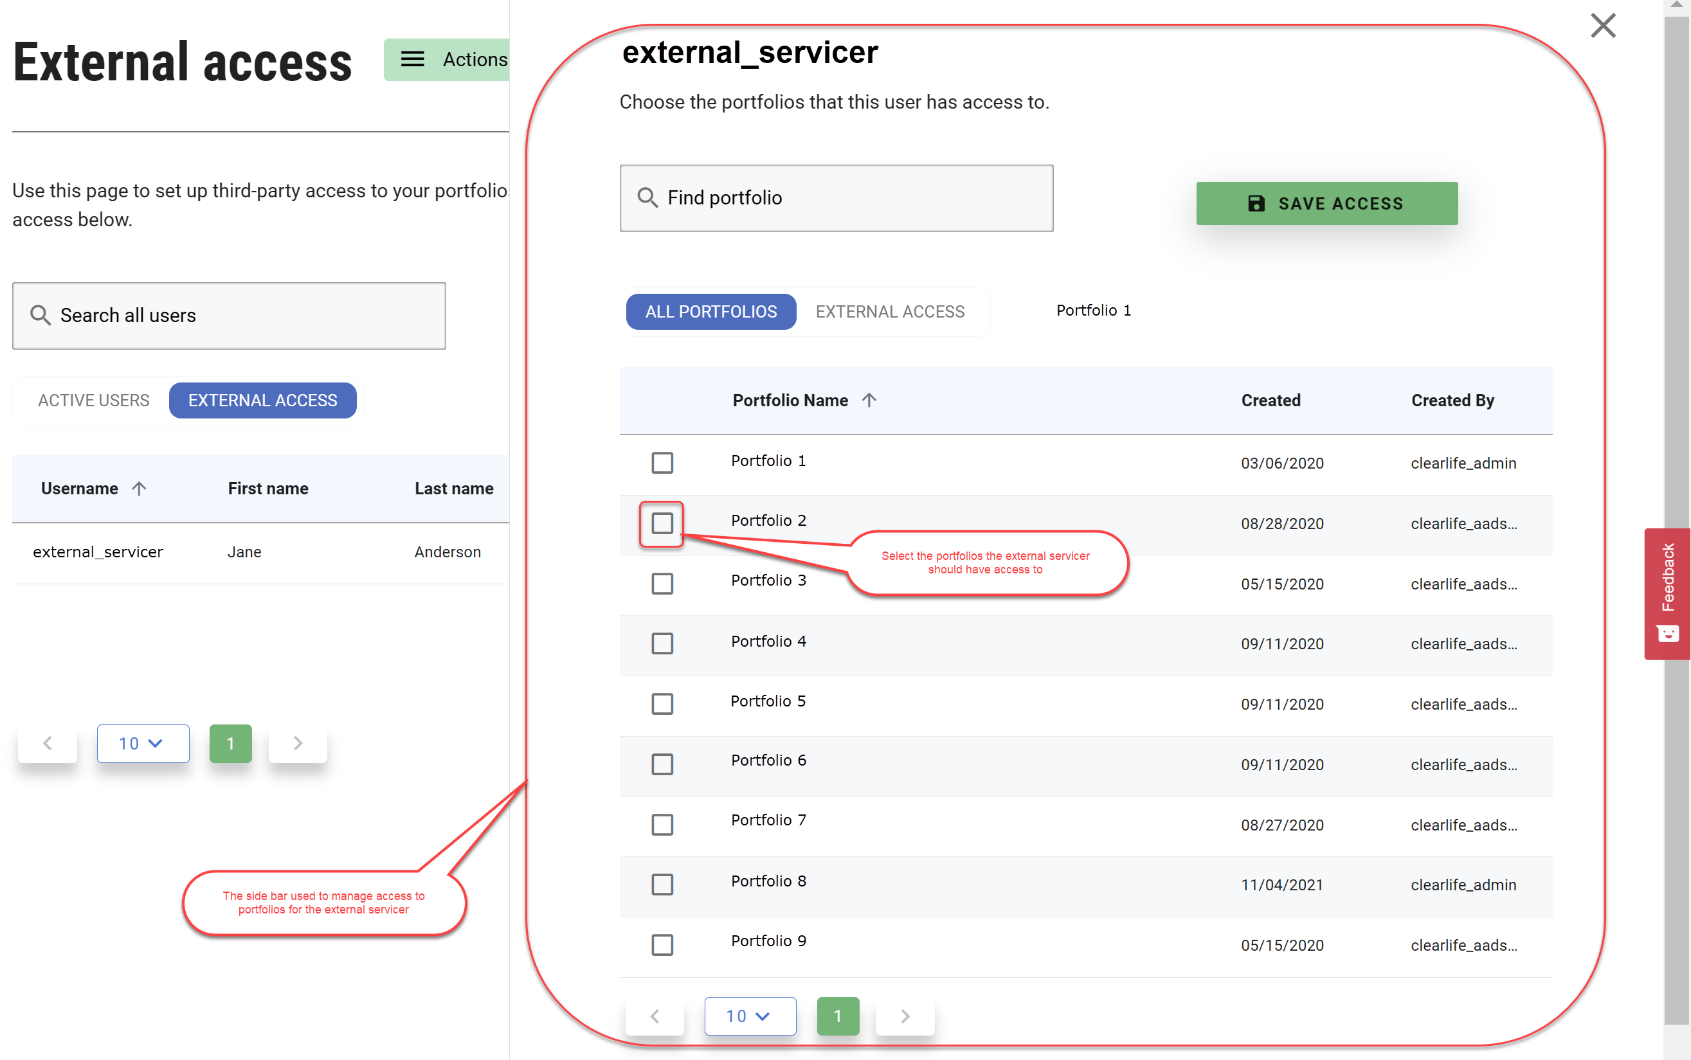Open the users rows-per-page dropdown

(142, 743)
